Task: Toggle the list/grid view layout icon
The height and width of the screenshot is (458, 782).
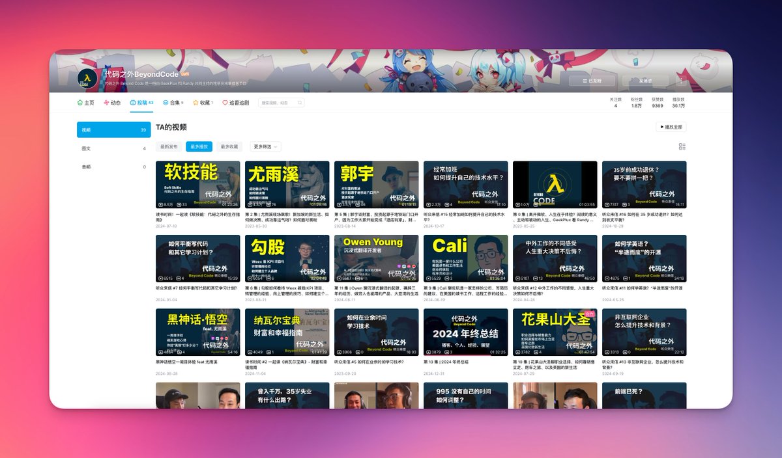Action: click(x=682, y=147)
